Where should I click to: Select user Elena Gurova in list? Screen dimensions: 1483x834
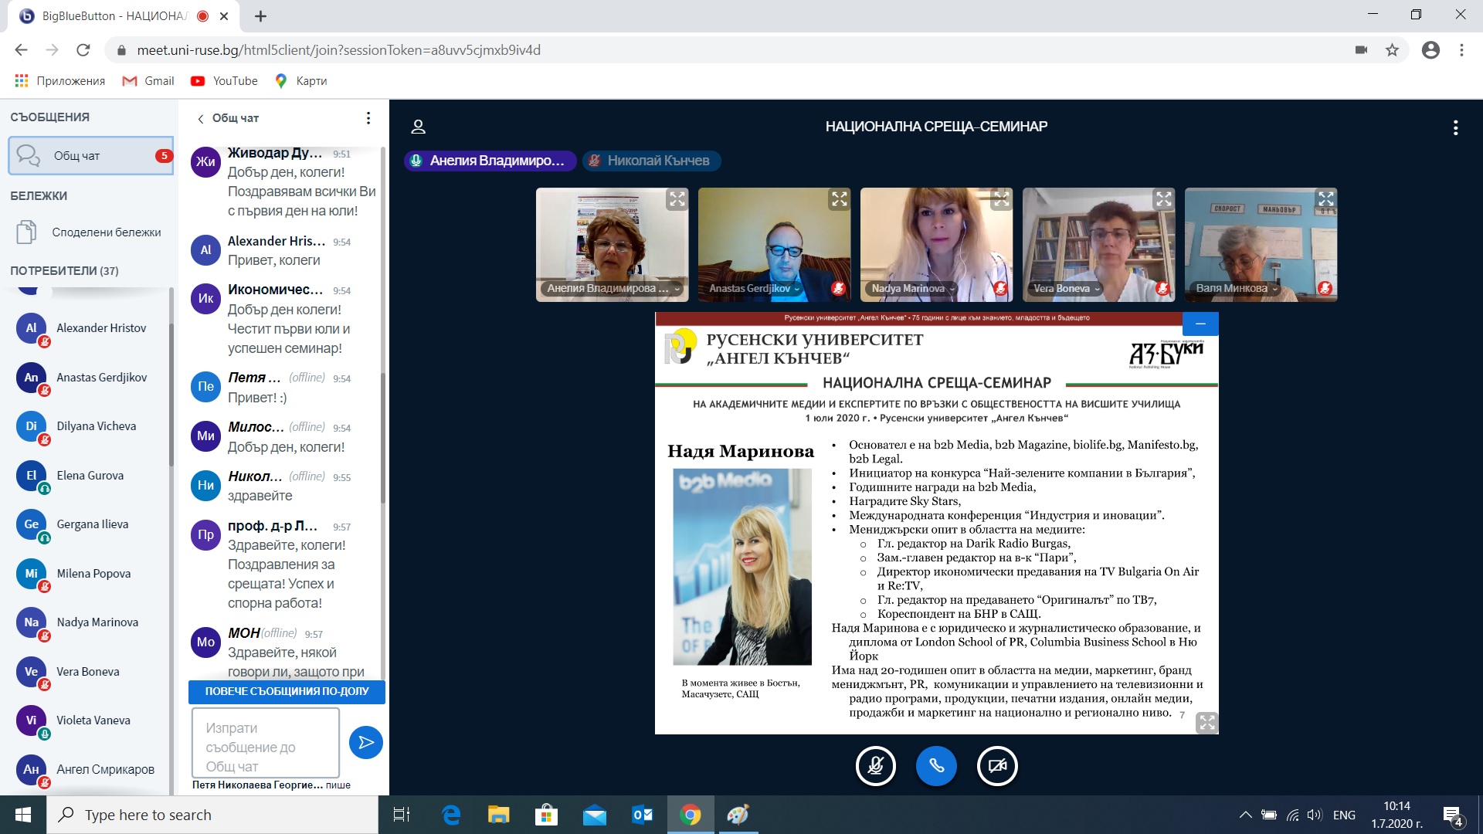coord(90,476)
